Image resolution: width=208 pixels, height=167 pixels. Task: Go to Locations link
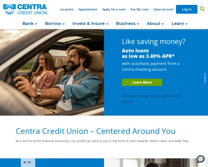pos(67,9)
